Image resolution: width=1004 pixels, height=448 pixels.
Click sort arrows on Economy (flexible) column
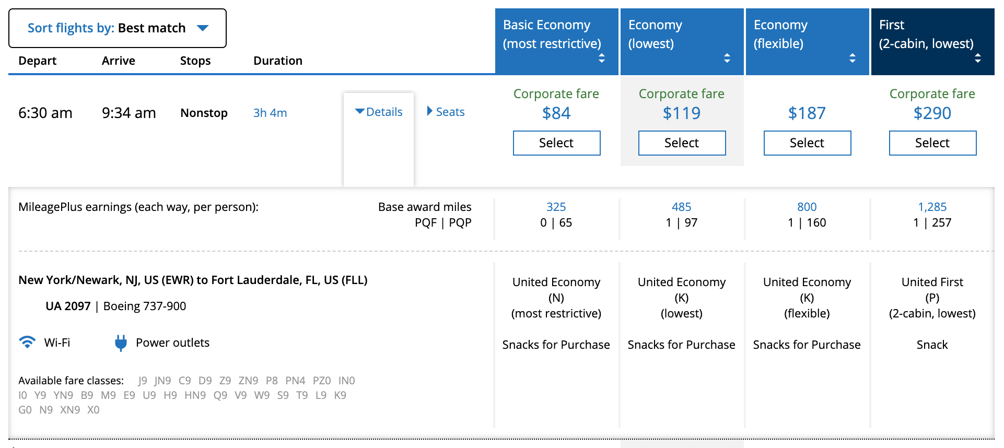(852, 58)
